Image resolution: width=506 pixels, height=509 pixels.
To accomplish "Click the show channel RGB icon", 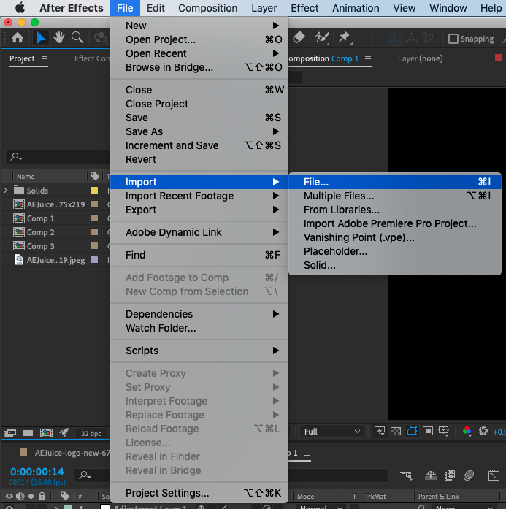I will [x=467, y=432].
